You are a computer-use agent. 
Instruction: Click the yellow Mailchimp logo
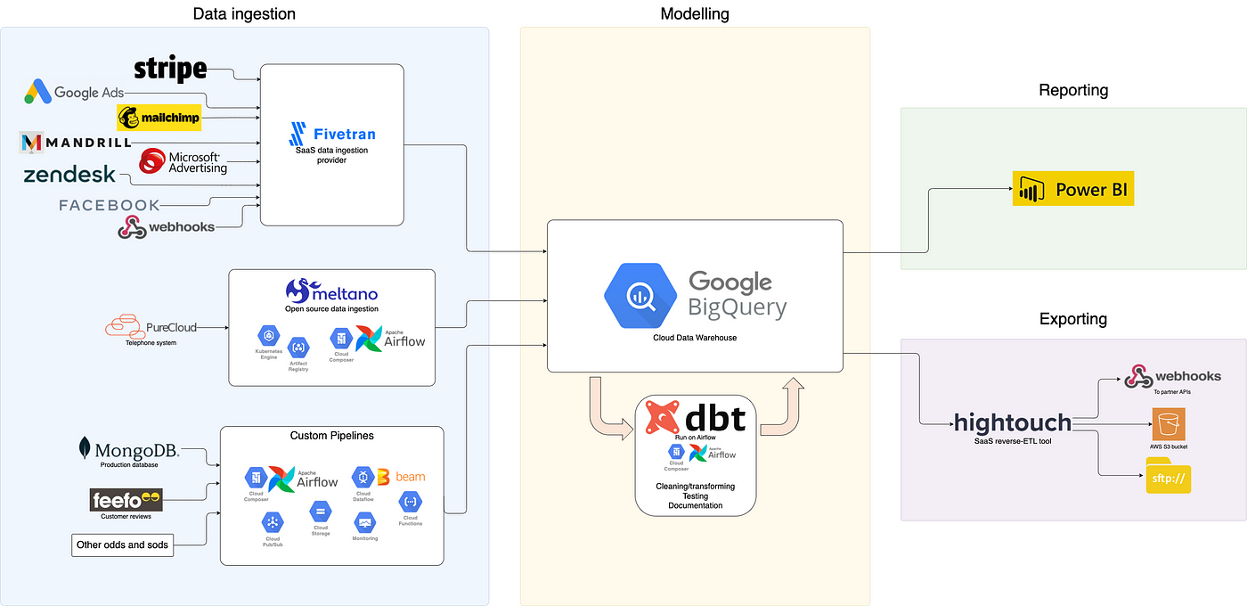coord(159,118)
